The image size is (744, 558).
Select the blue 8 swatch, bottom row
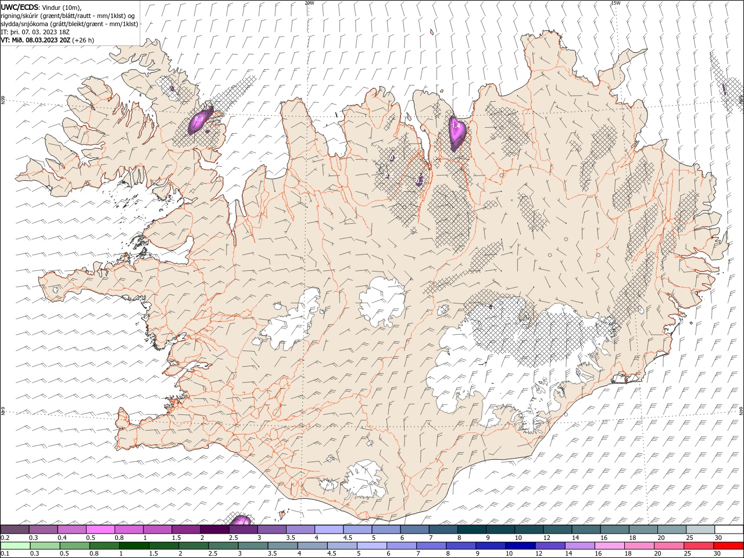461,546
